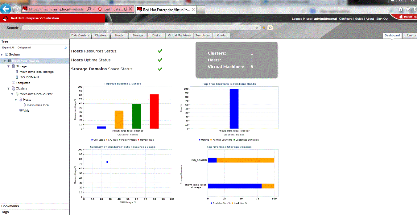
Task: Collapse the rhevh-mms-local-dc node
Action: tap(5, 61)
